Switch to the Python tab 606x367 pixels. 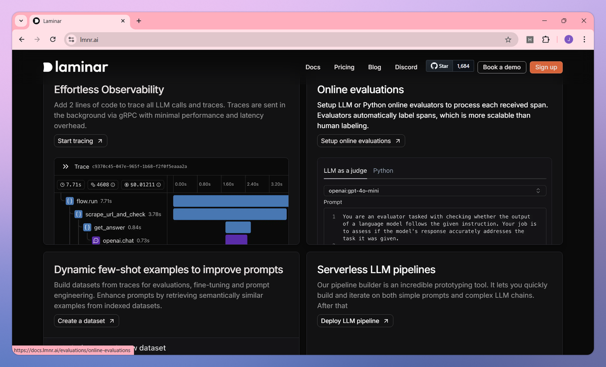pos(383,171)
